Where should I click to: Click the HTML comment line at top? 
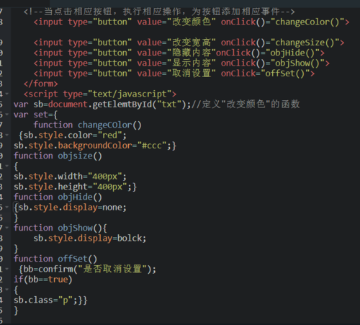159,12
